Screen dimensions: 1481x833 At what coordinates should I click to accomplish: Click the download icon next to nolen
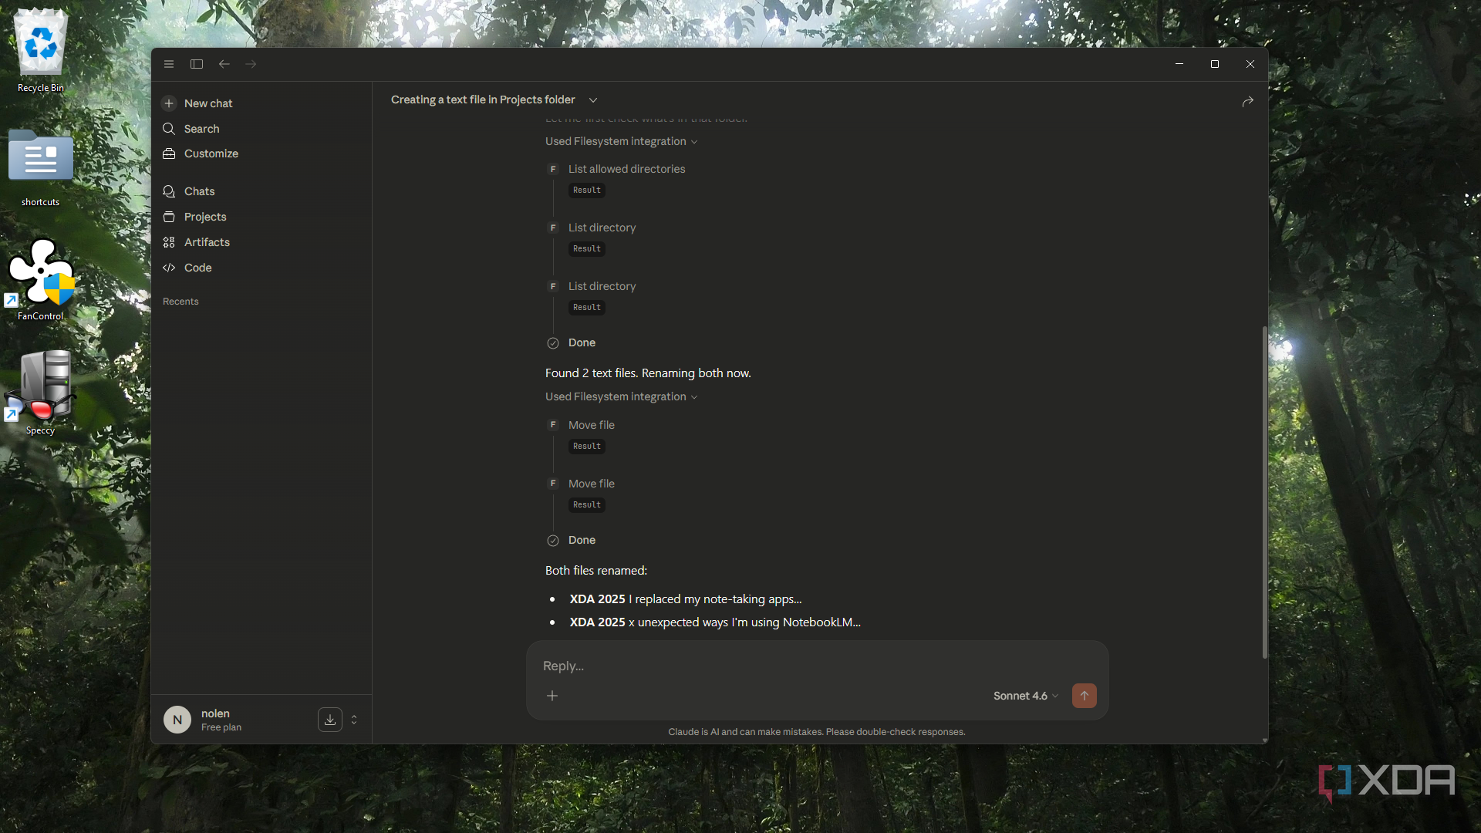(330, 720)
